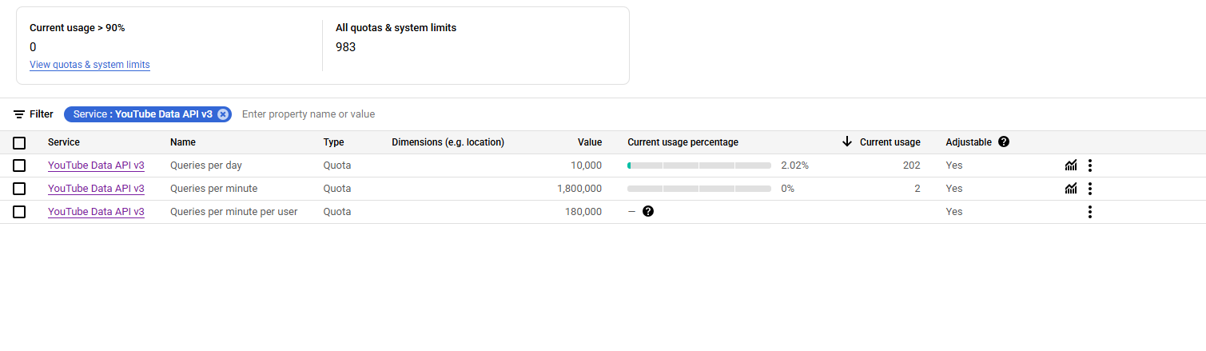Check the Queries per minute per user row

[x=19, y=212]
